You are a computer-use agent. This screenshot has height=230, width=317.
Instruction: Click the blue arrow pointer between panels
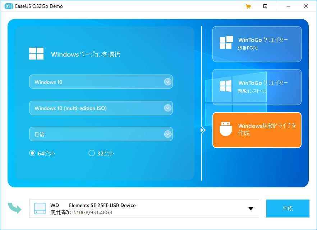click(203, 130)
